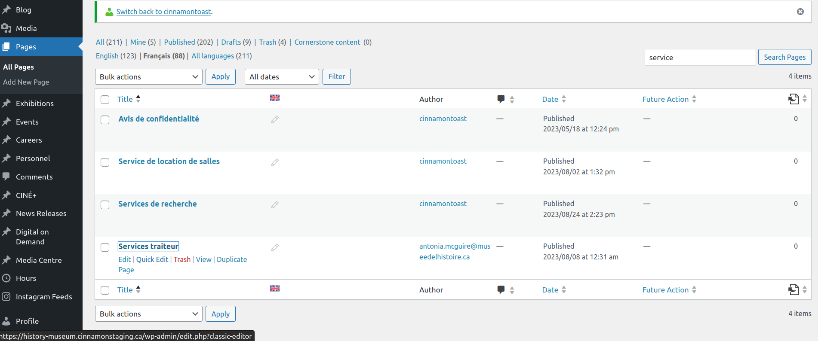Click the Pages icon in sidebar

(6, 47)
